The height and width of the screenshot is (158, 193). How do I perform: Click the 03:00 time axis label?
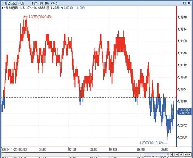(93, 150)
